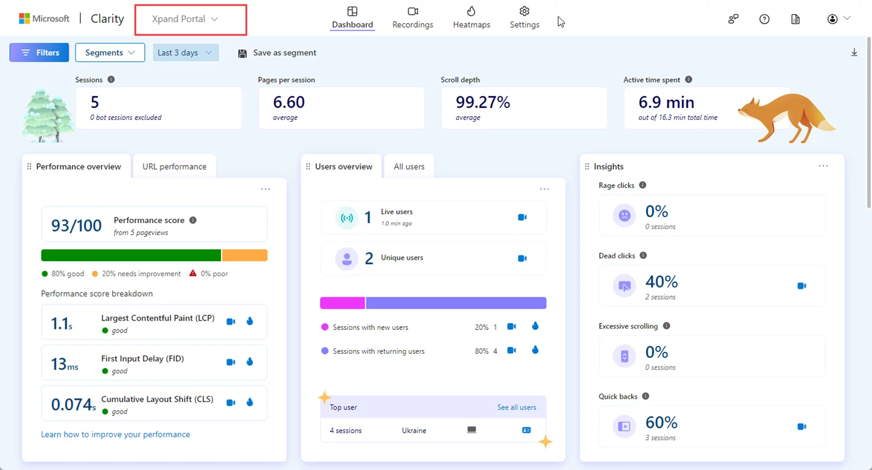
Task: Click the green segment of performance bar
Action: click(x=131, y=255)
